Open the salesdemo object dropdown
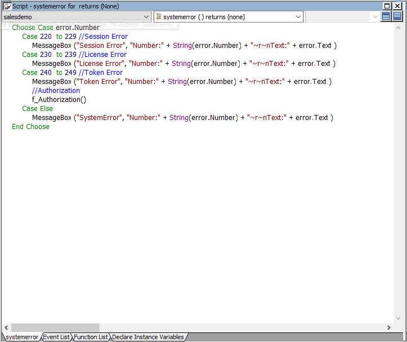This screenshot has height=342, width=407. point(146,17)
